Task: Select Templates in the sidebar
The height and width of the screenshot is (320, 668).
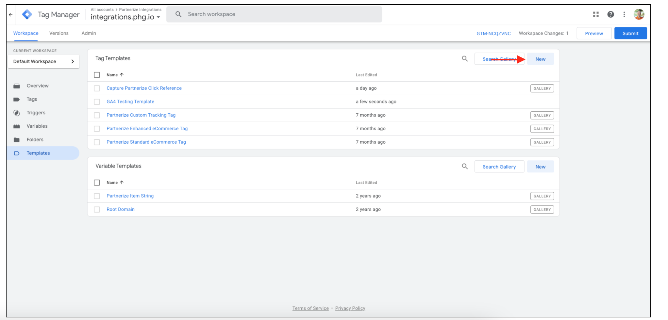Action: (x=43, y=153)
